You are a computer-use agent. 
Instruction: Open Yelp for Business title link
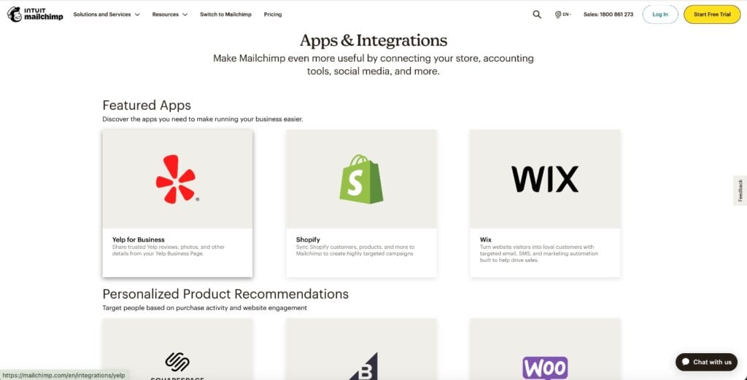pyautogui.click(x=138, y=240)
